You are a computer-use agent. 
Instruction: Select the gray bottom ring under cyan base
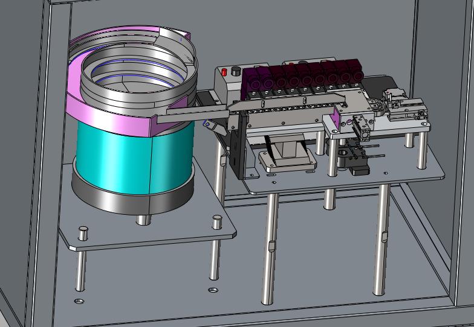pyautogui.click(x=133, y=200)
